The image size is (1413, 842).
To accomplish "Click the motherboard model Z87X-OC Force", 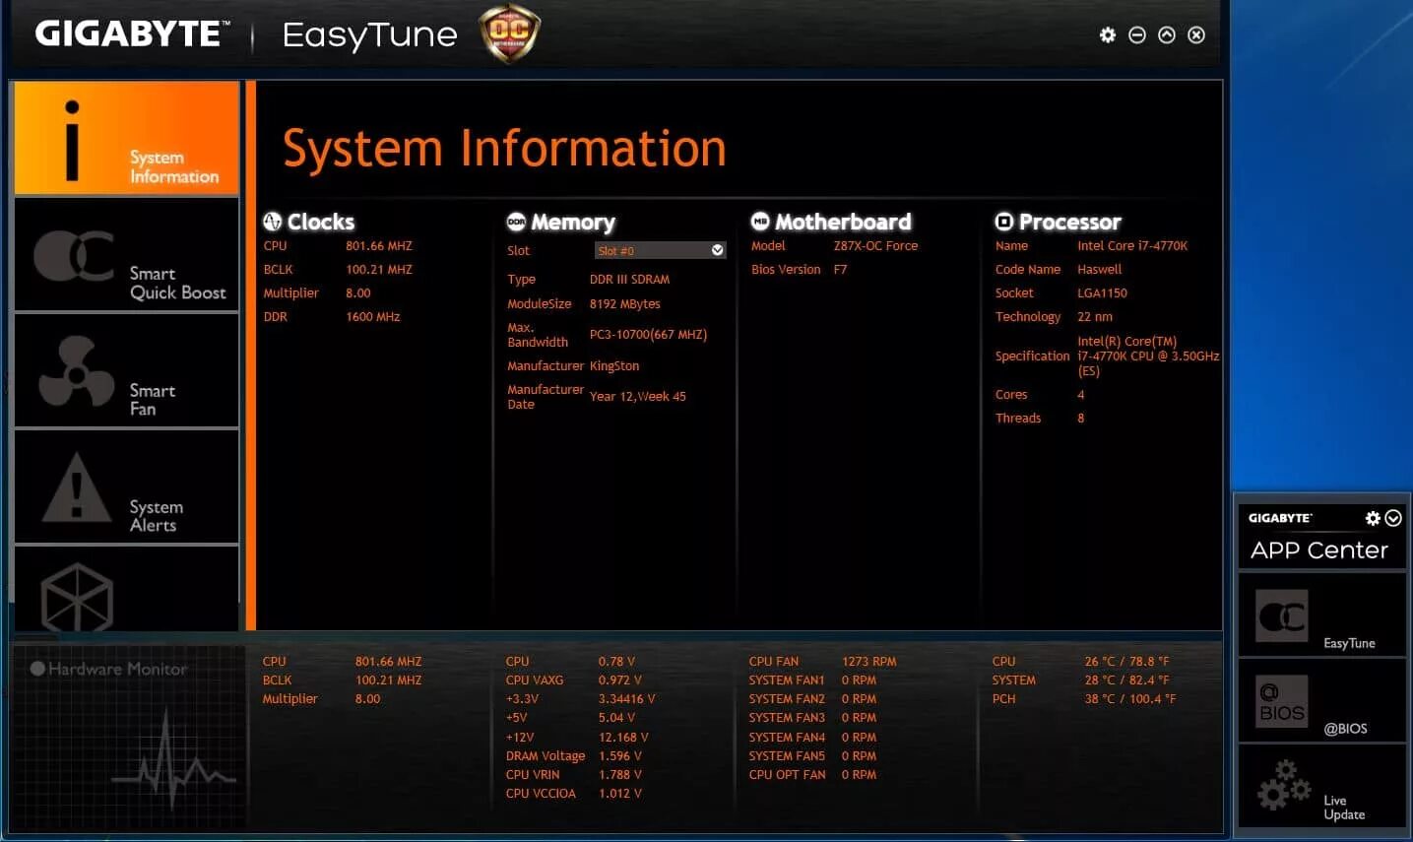I will tap(875, 246).
